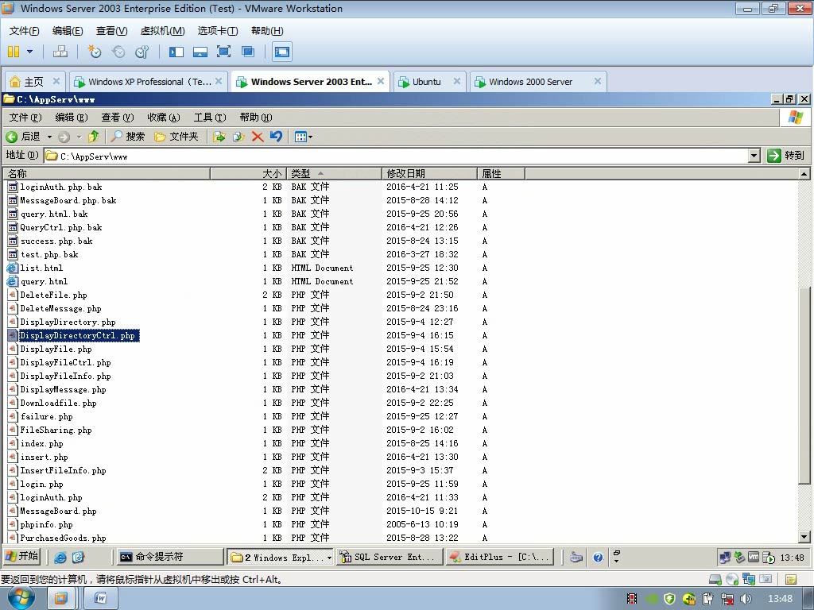Click the copy to folder icon
Viewport: 814px width, 610px height.
[x=238, y=137]
